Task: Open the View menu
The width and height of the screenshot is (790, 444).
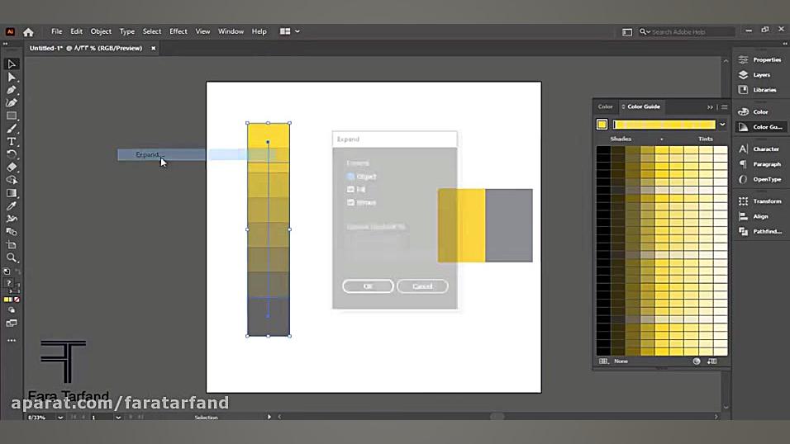Action: 202,31
